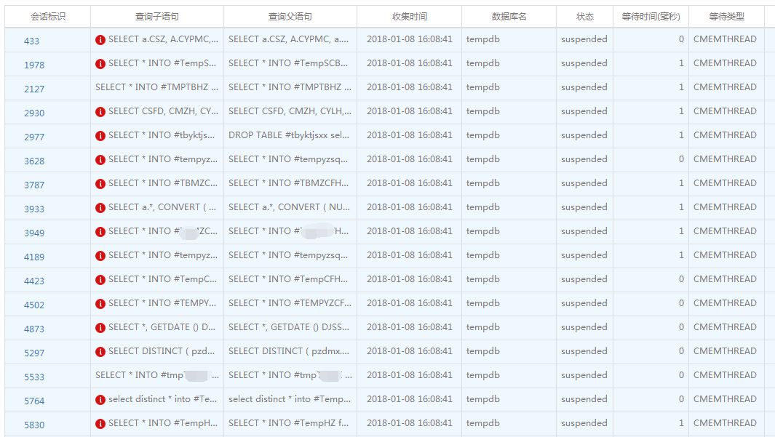Select tempdb cell in row 5764
Image resolution: width=775 pixels, height=437 pixels.
click(483, 399)
